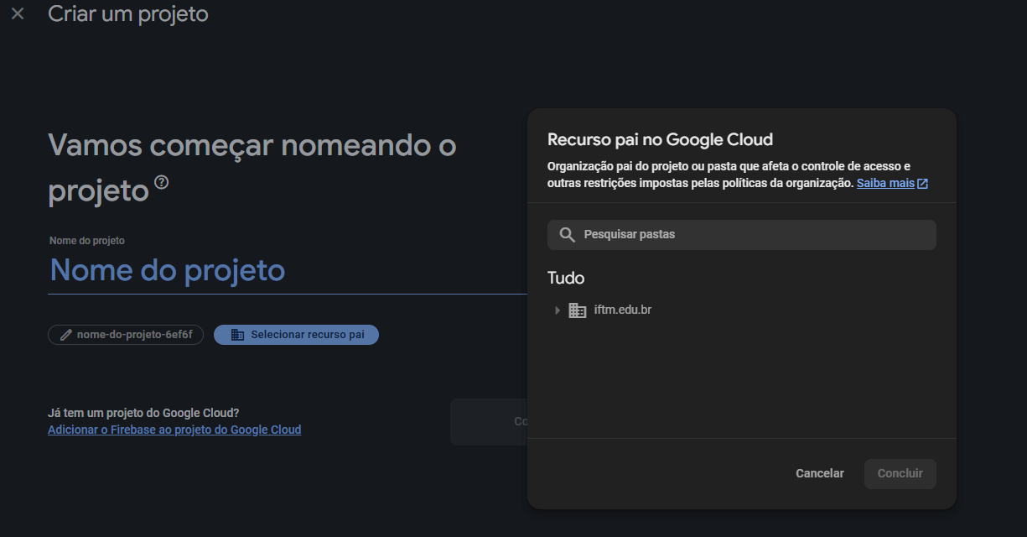Click the partially hidden Continuar button

click(x=490, y=422)
